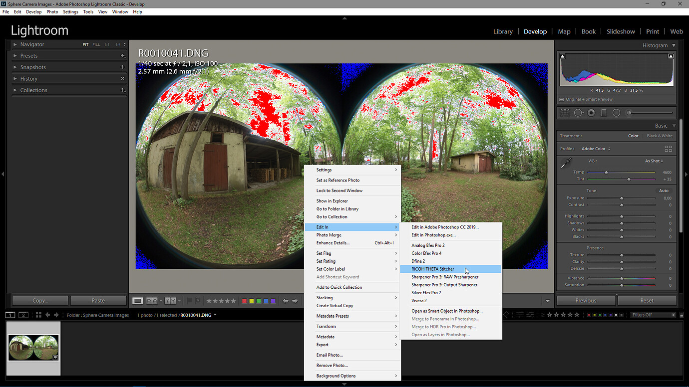Toggle highlight clipping indicator in histogram
689x387 pixels.
tap(671, 56)
